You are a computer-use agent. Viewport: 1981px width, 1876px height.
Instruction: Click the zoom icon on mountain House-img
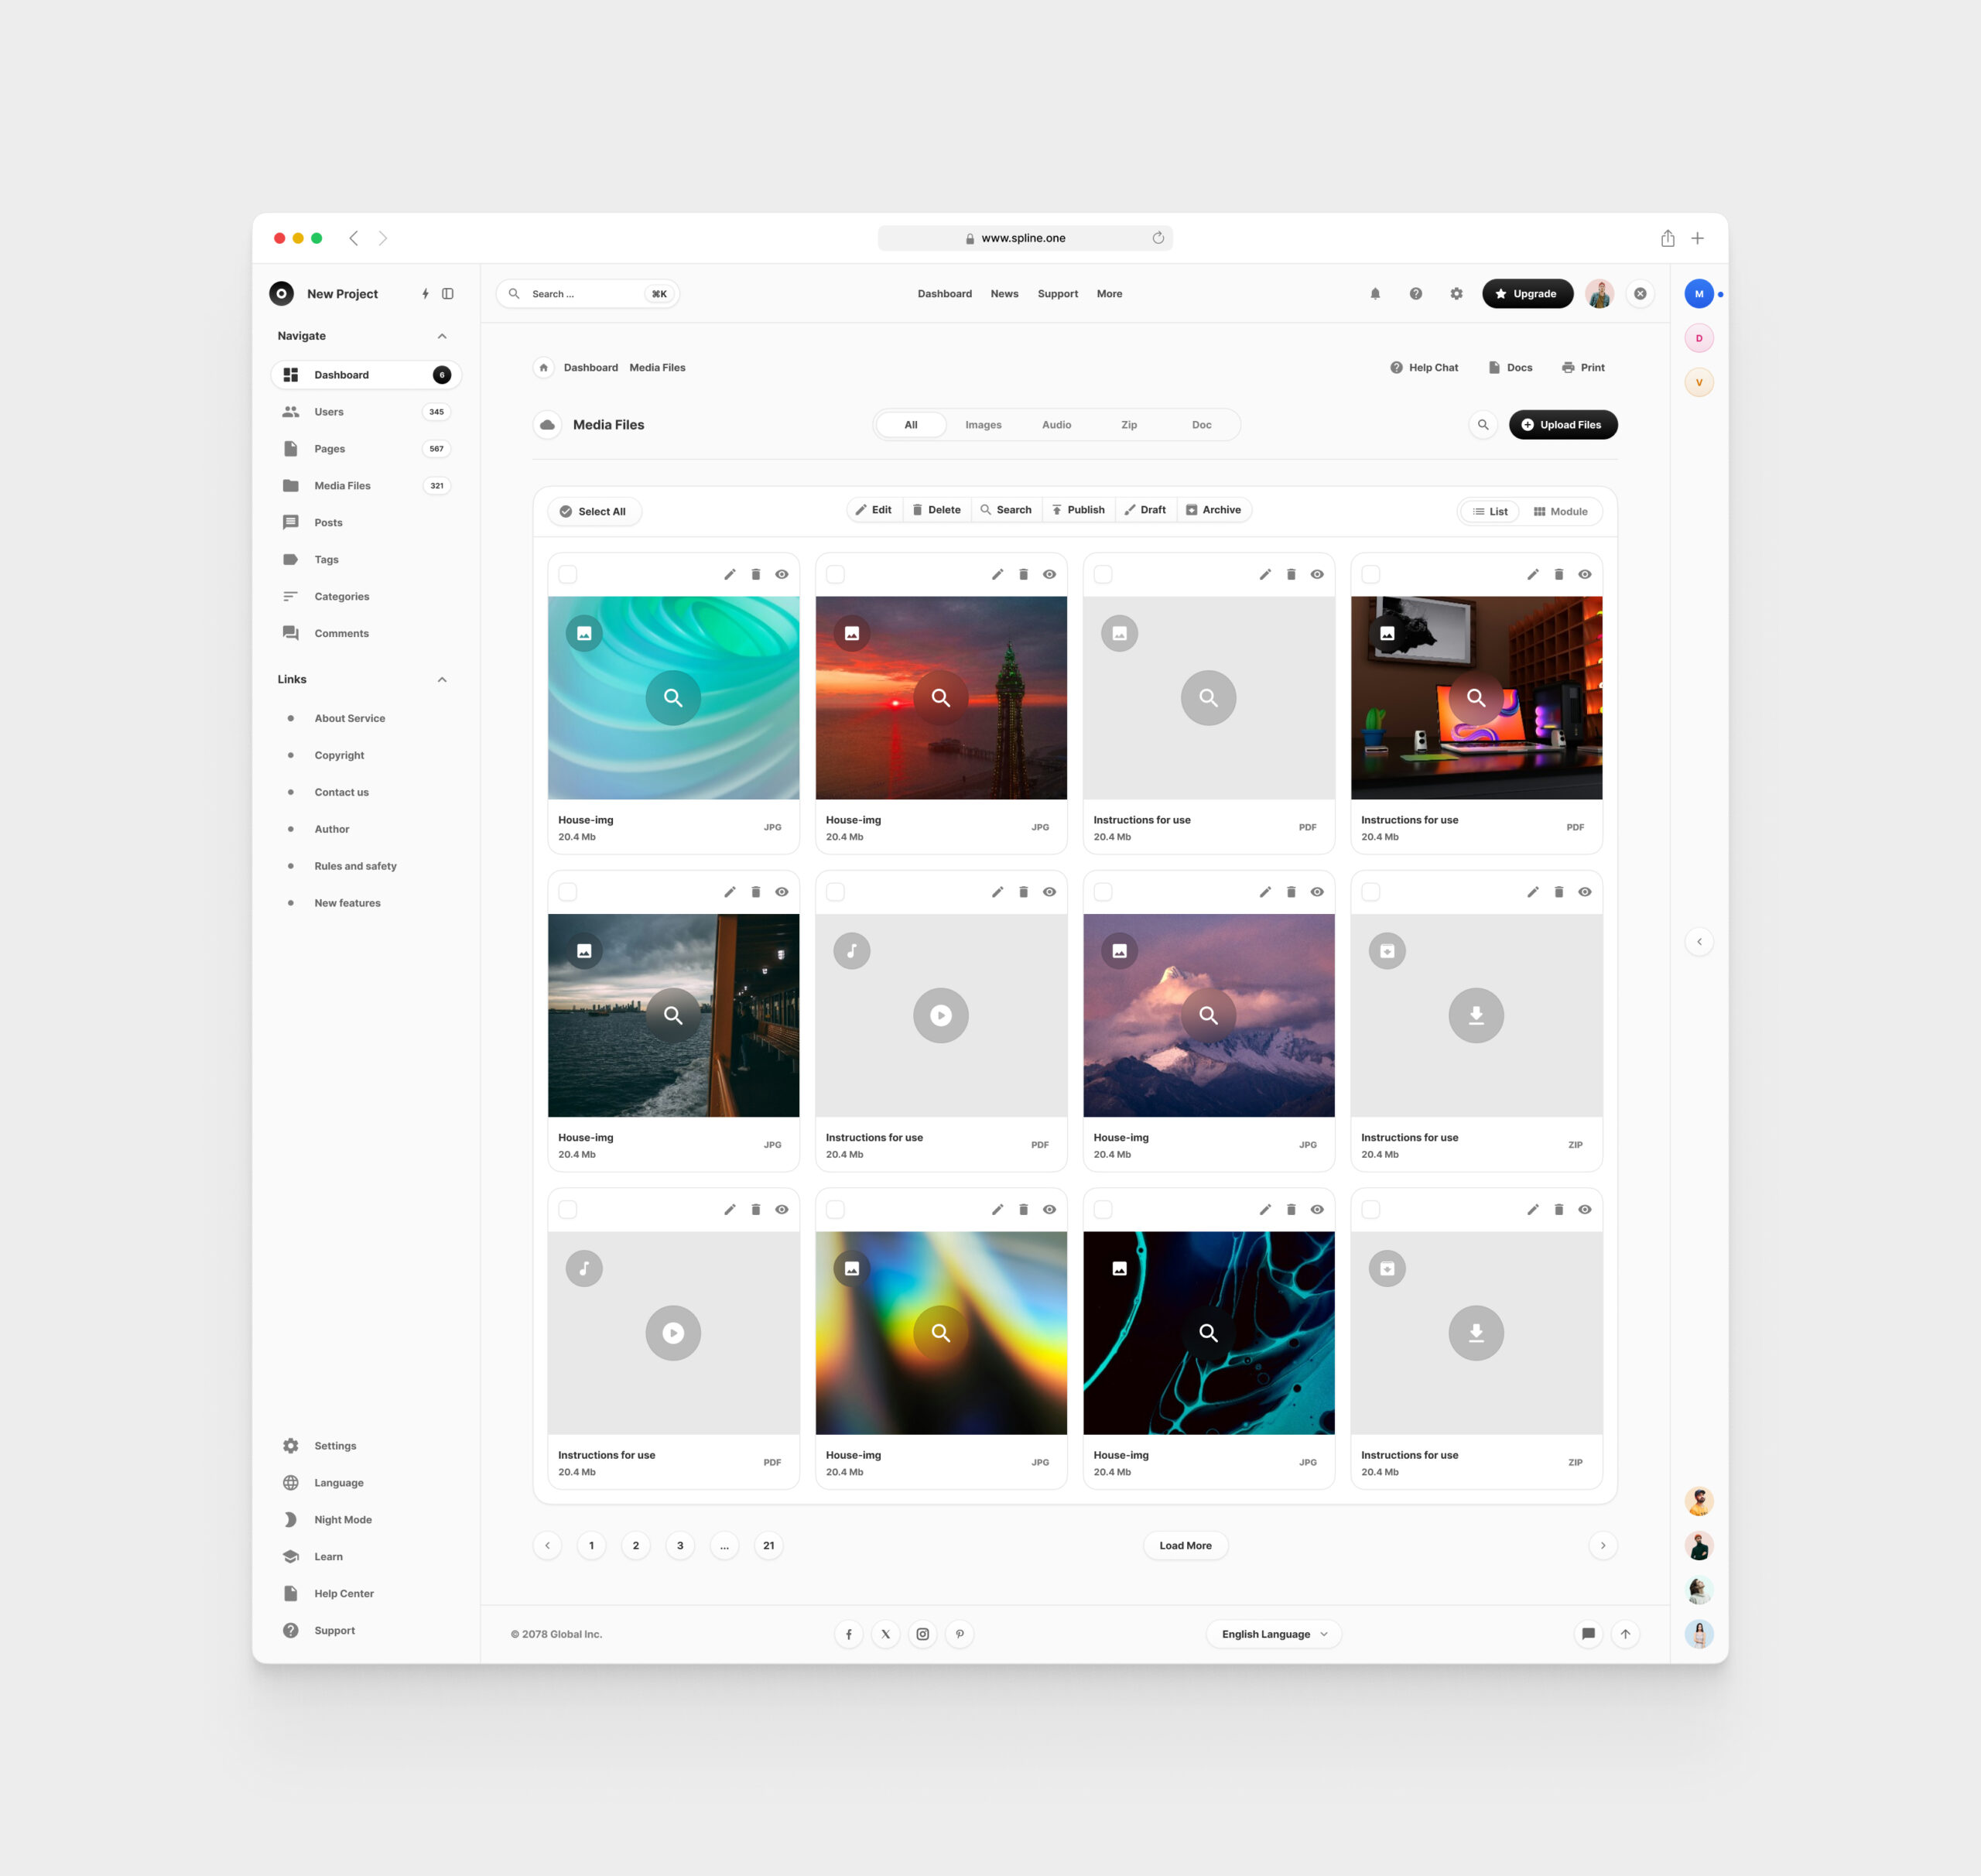(x=1208, y=1016)
